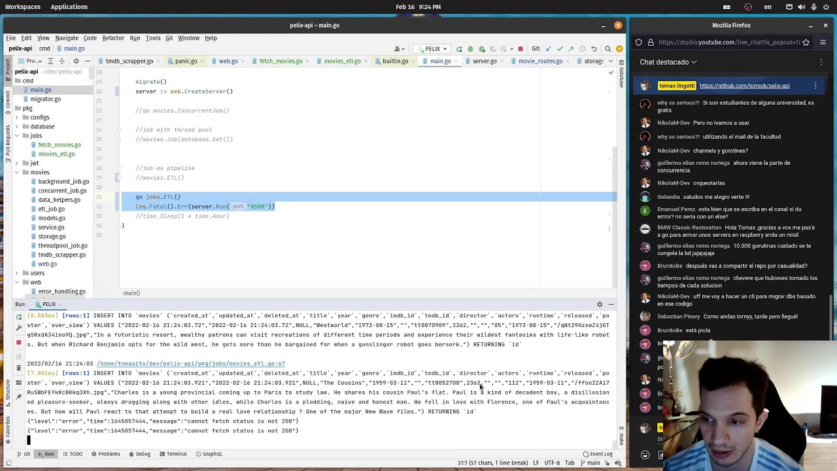Screen dimensions: 837x471
Task: Hide the Project panel with minus icon
Action: pos(87,61)
